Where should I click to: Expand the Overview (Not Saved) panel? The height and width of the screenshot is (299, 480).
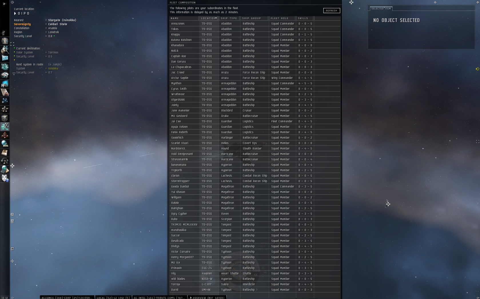click(207, 298)
